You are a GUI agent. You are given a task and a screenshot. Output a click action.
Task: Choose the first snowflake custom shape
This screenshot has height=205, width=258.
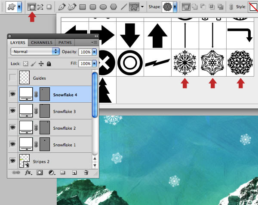tap(185, 62)
